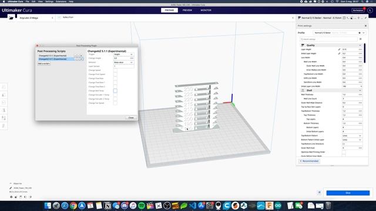The height and width of the screenshot is (211, 376).
Task: Enable the Change Flow Rate 1 checkbox
Action: pos(115,83)
